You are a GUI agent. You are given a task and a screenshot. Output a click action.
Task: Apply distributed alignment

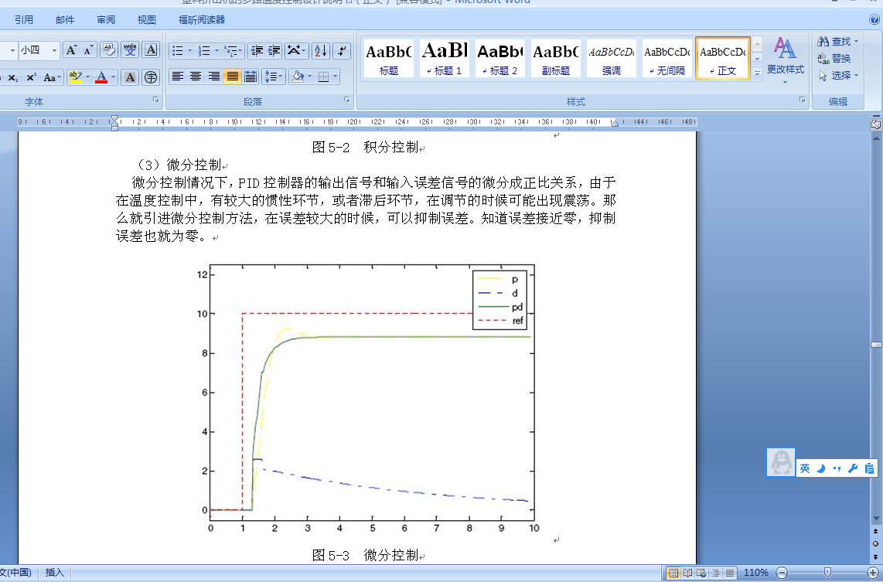tap(251, 77)
